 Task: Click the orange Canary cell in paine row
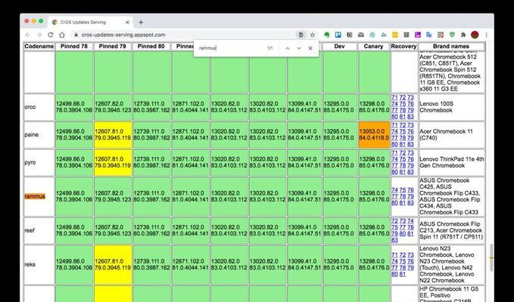[x=374, y=134]
